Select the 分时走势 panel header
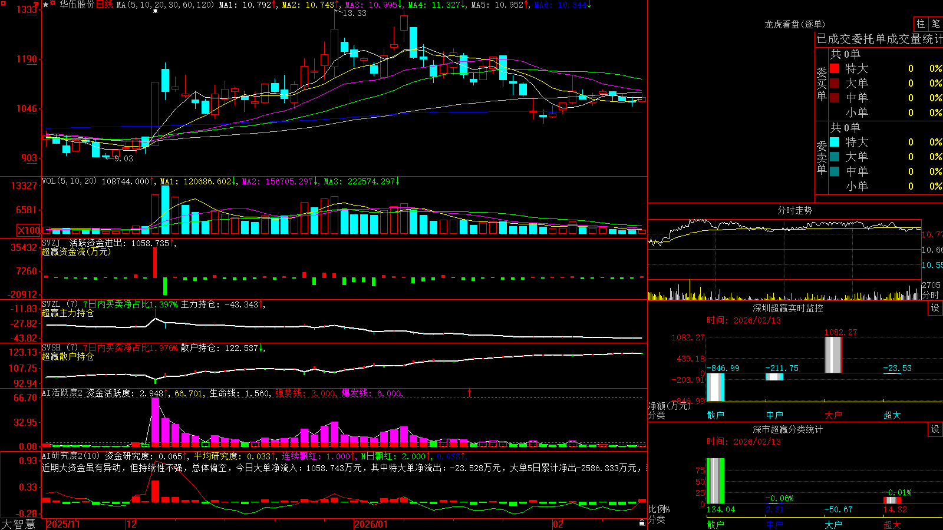 tap(794, 210)
